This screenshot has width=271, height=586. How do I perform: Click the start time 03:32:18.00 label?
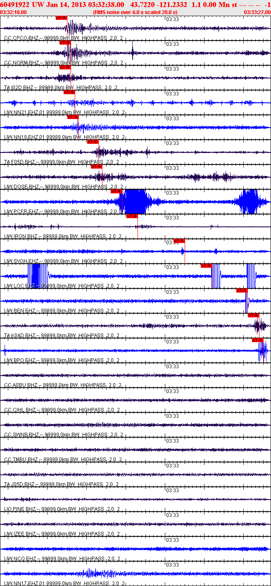tap(14, 12)
